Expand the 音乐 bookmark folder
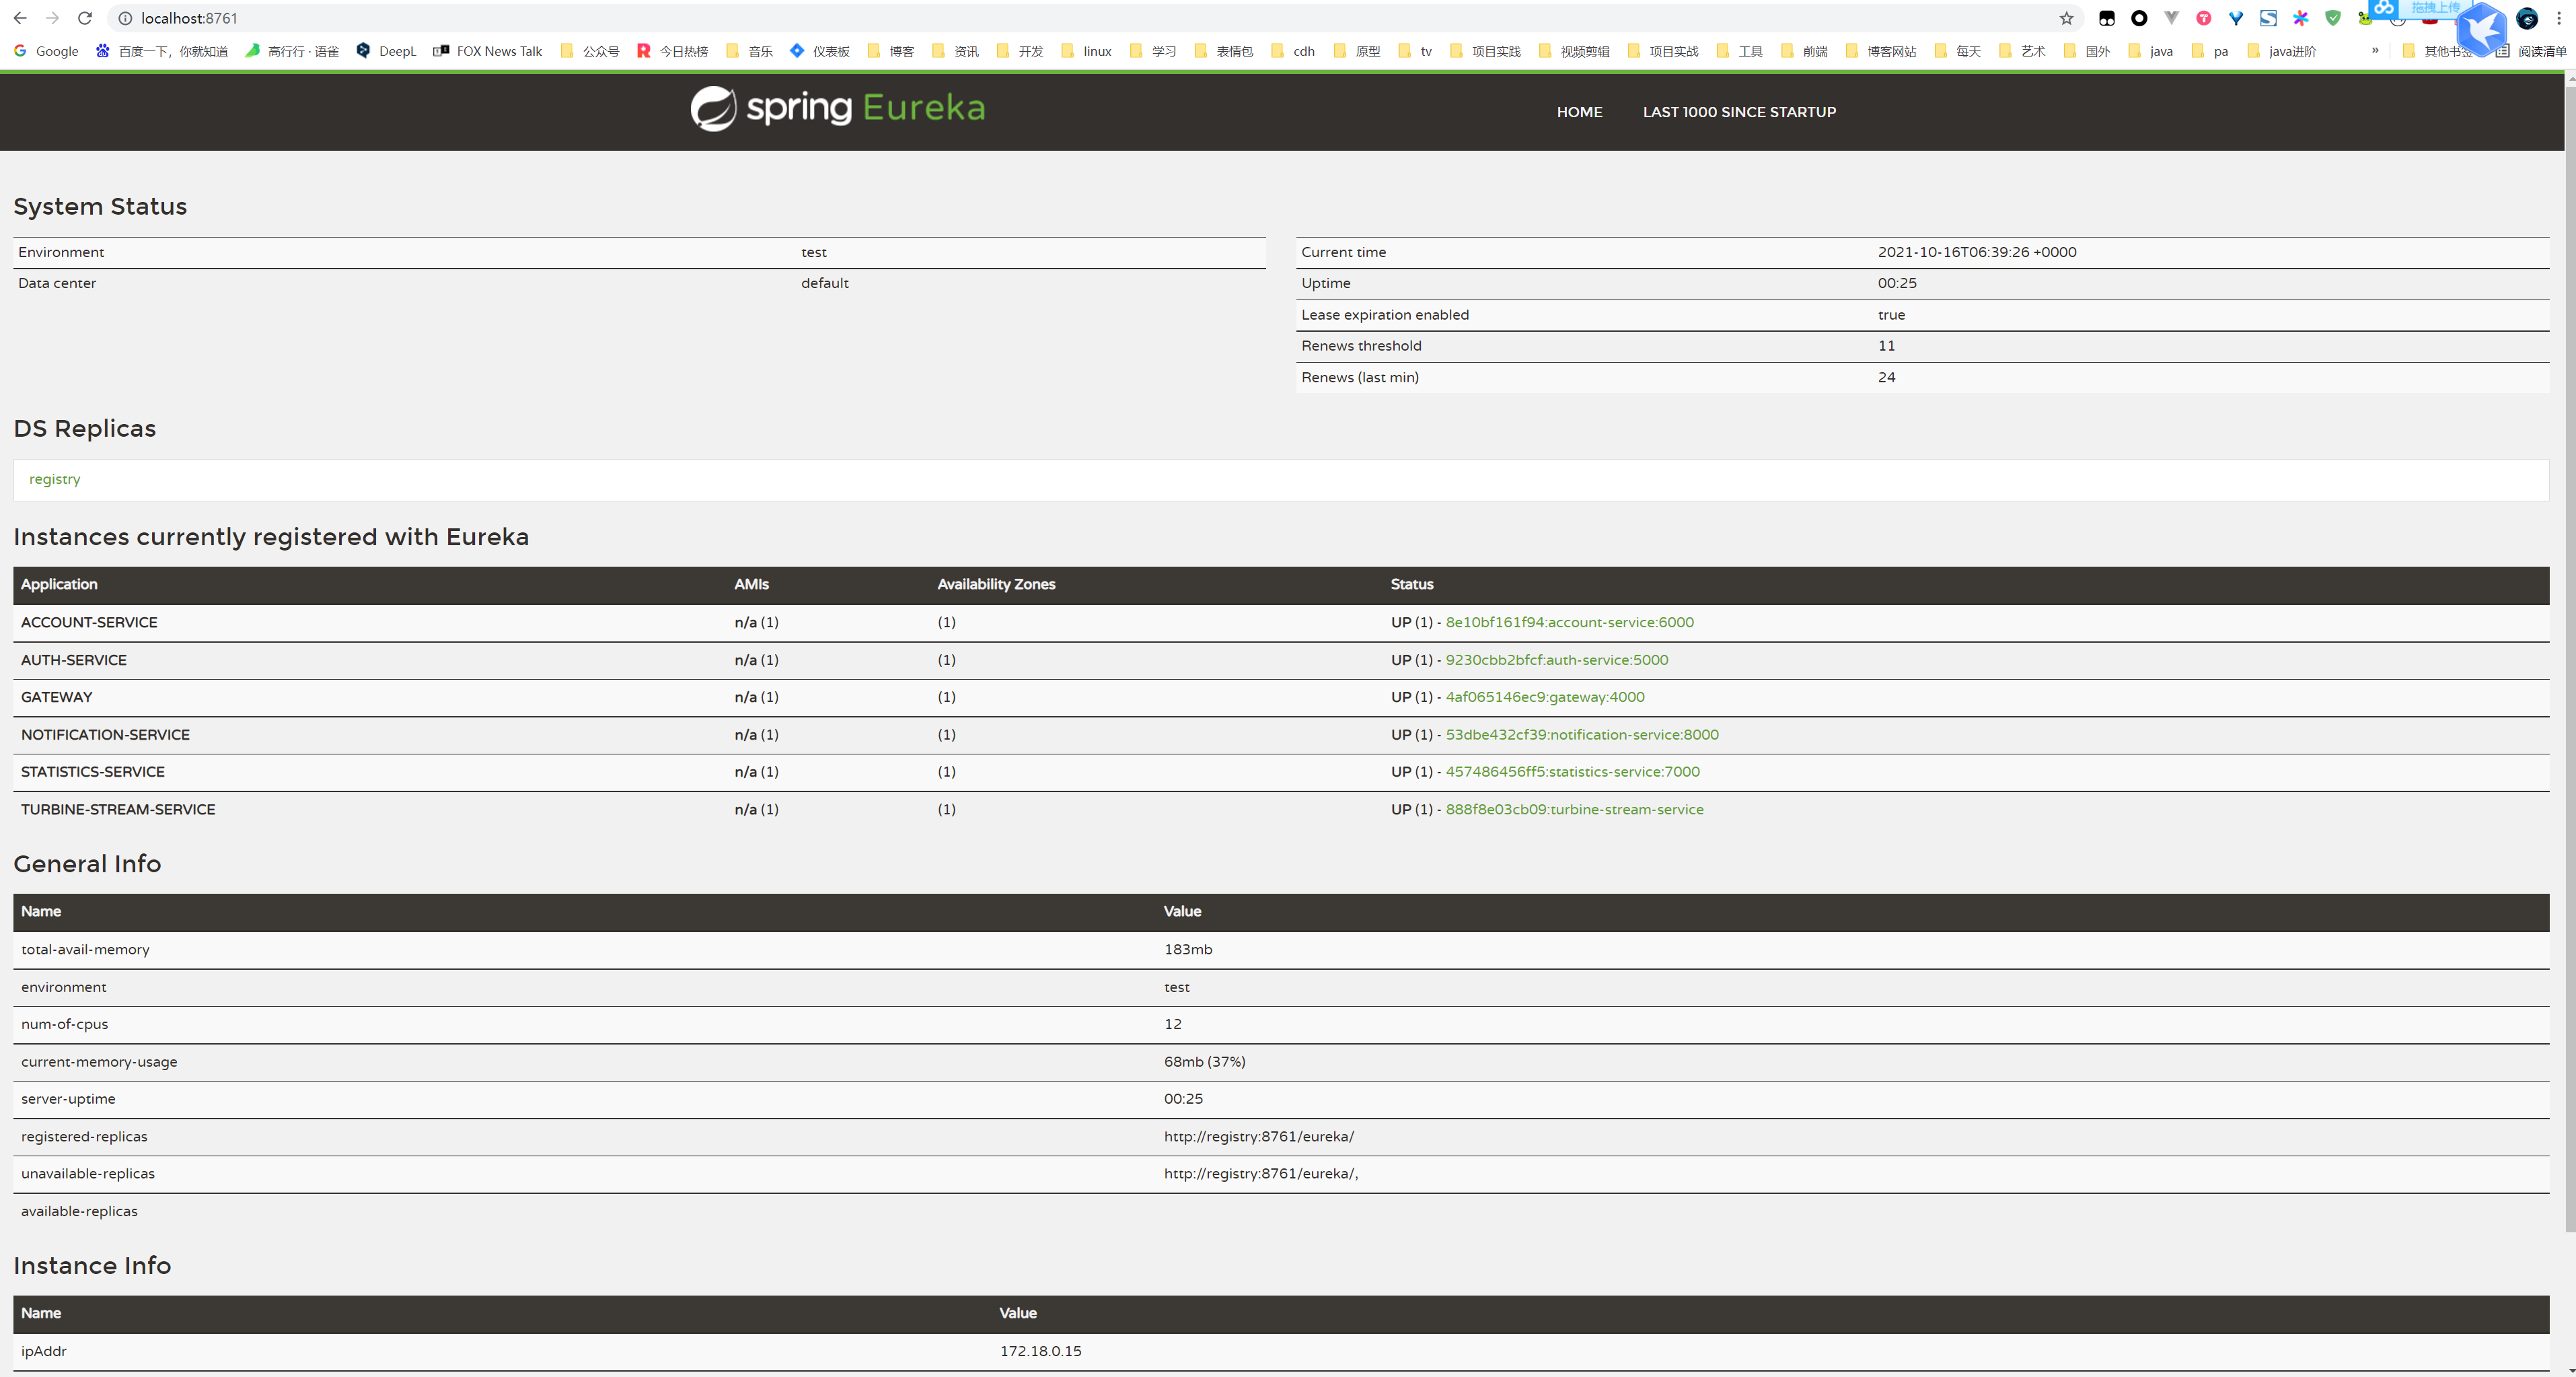Screen dimensions: 2576x1377 749,51
